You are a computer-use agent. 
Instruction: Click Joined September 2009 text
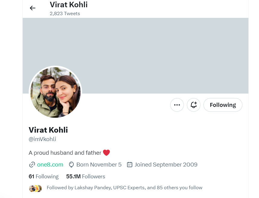click(x=166, y=165)
